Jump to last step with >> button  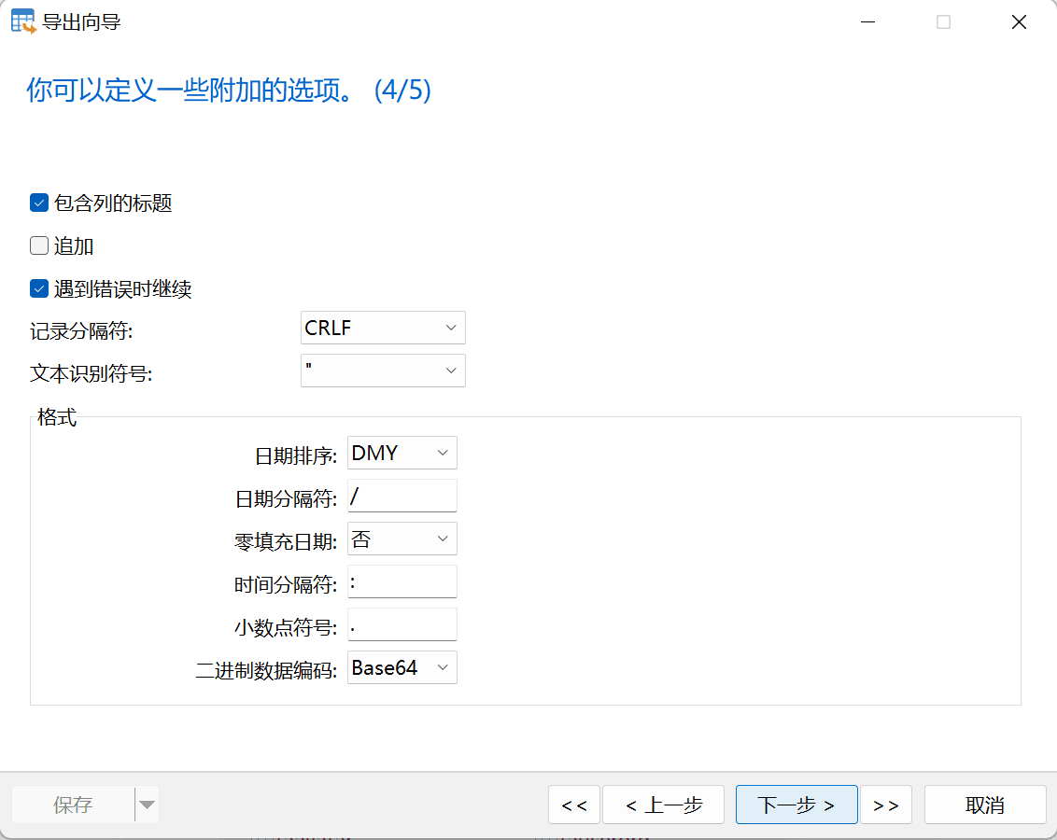(x=885, y=805)
